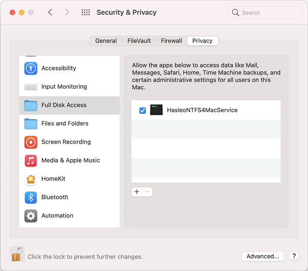Click the Advanced… button
The image size is (308, 271).
coord(262,257)
